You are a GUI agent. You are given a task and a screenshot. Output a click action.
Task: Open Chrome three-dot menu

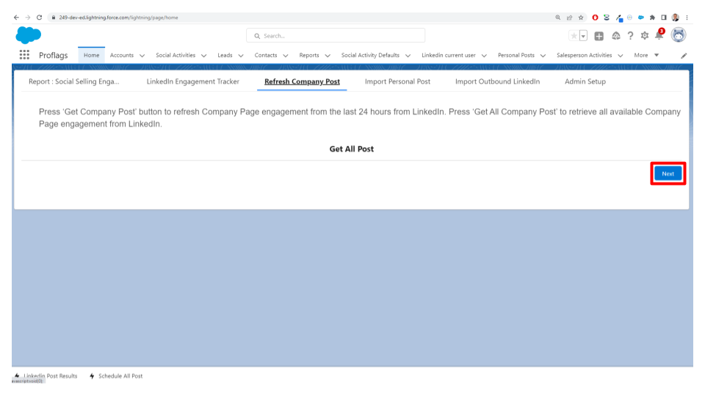coord(687,18)
